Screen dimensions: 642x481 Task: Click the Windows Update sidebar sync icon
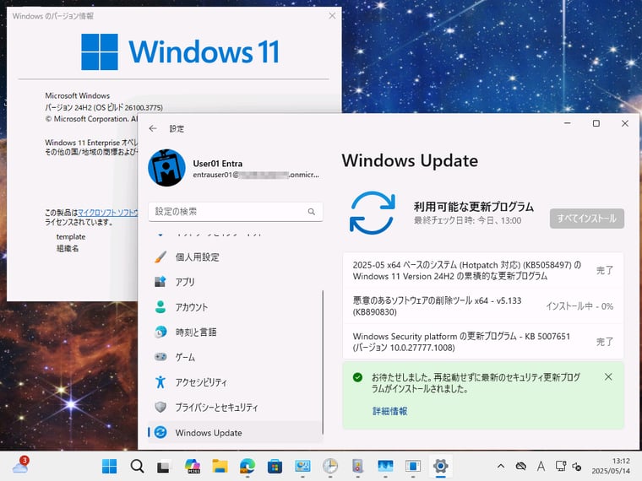tap(160, 432)
